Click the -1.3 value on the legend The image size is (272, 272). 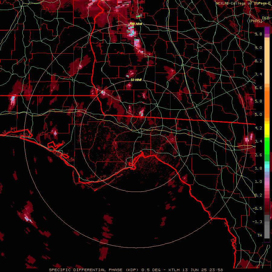[257, 222]
